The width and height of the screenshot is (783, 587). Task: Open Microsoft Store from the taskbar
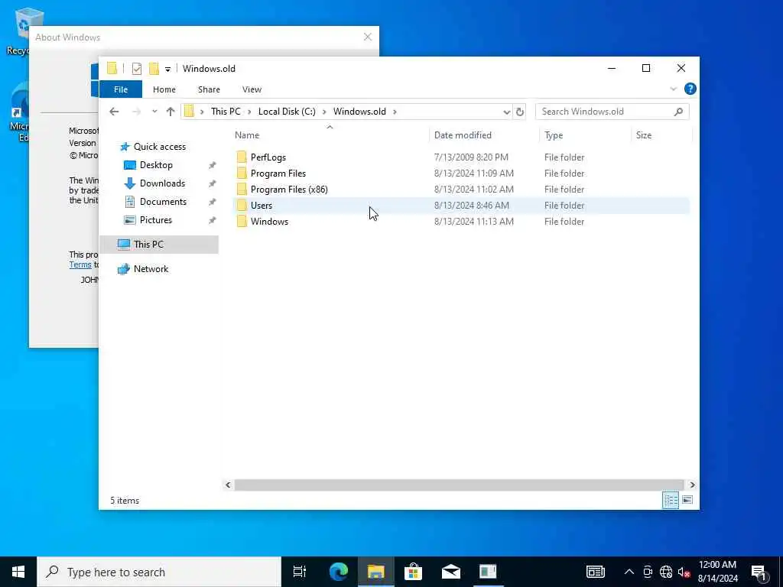click(413, 572)
